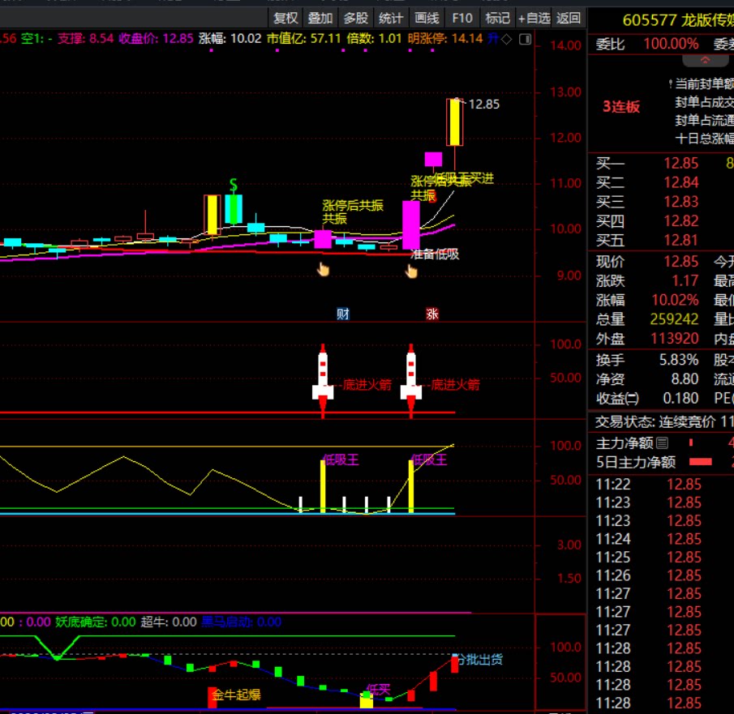Select the 买四 bid price 12.82
734x714 pixels.
pyautogui.click(x=681, y=220)
